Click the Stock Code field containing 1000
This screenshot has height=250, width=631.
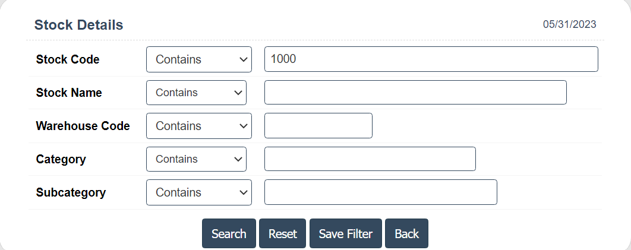tap(431, 59)
